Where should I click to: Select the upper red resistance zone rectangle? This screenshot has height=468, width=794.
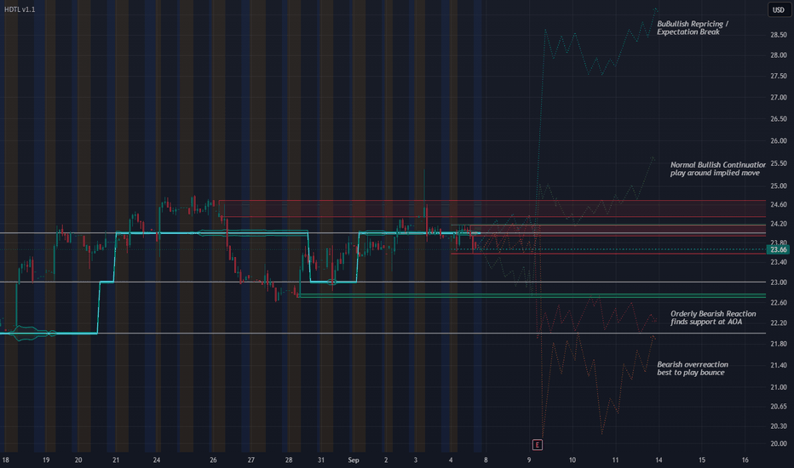coord(492,208)
